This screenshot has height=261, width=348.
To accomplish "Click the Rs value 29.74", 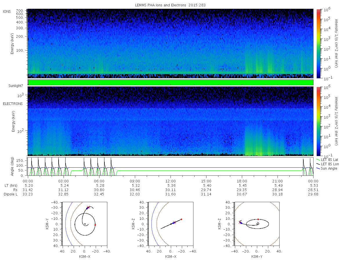I will coord(206,190).
